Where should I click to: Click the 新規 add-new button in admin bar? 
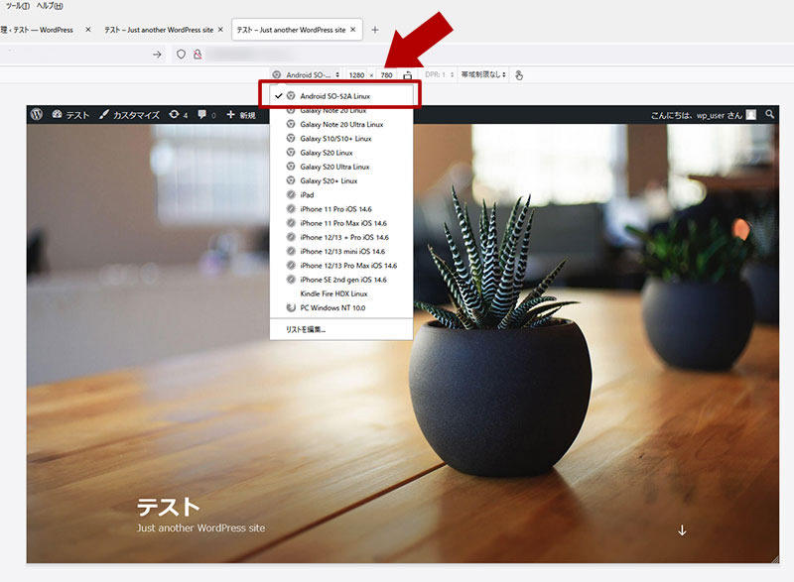coord(241,115)
